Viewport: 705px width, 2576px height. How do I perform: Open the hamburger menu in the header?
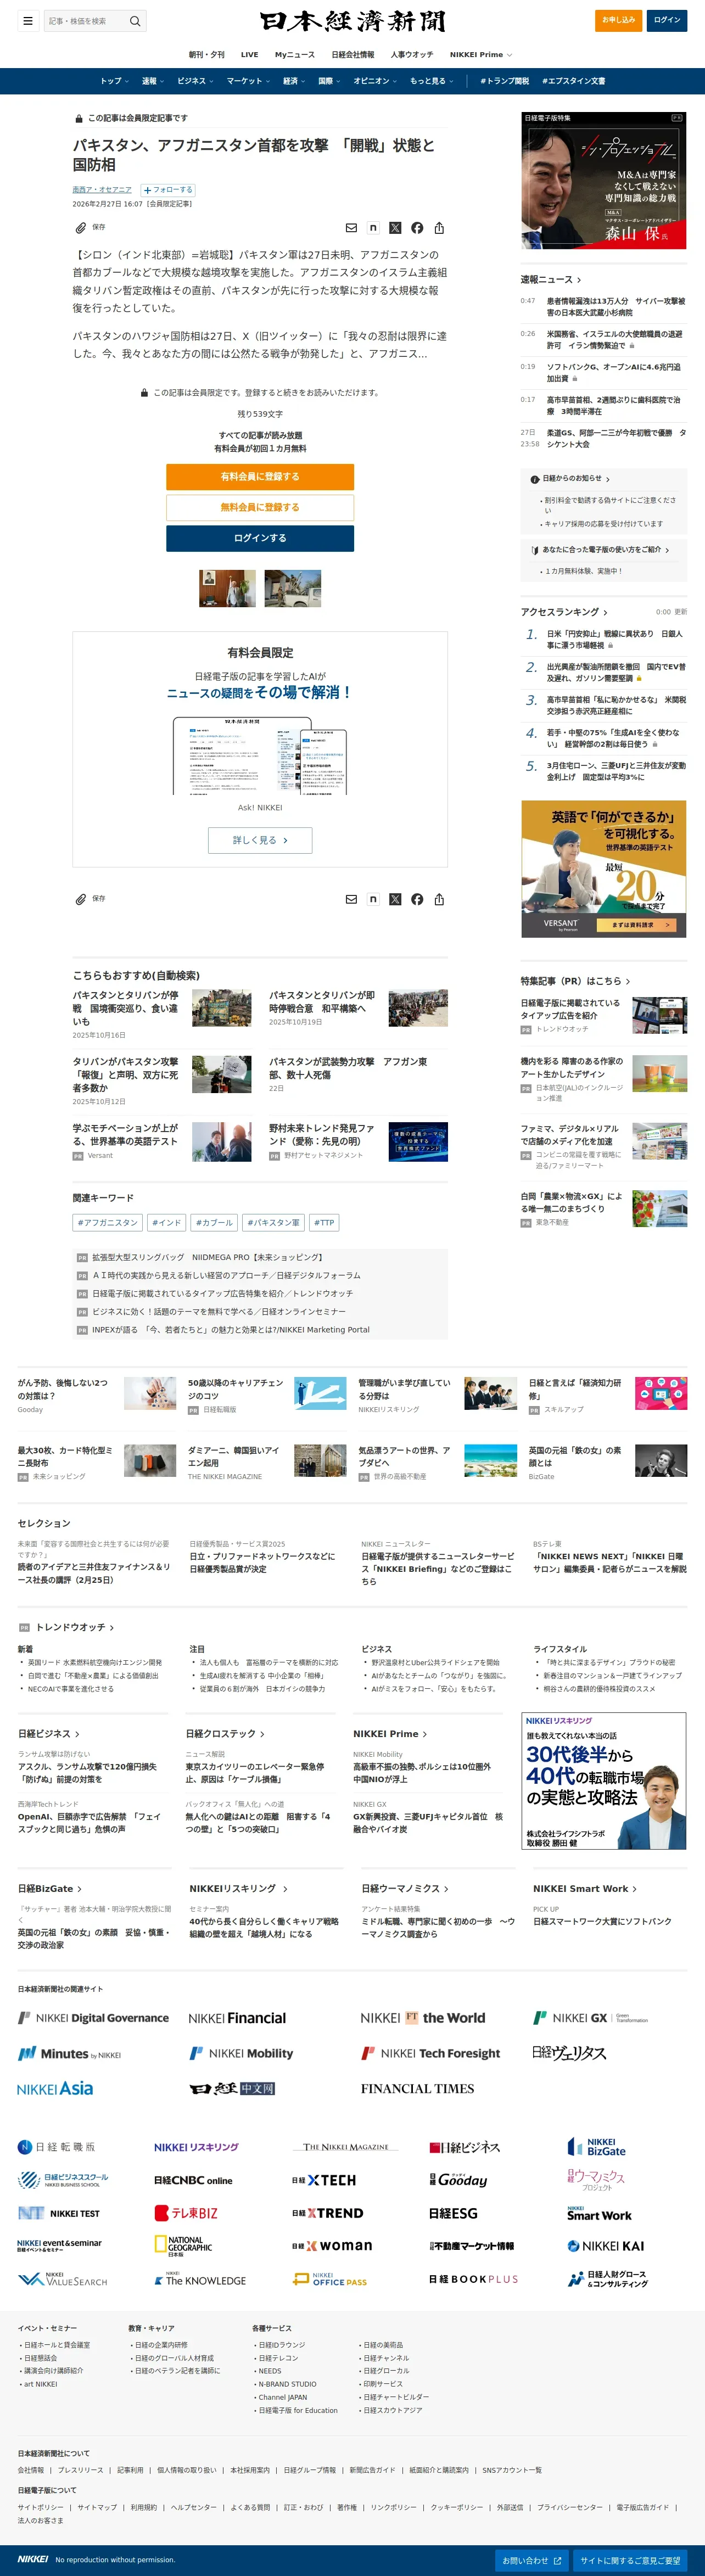28,20
